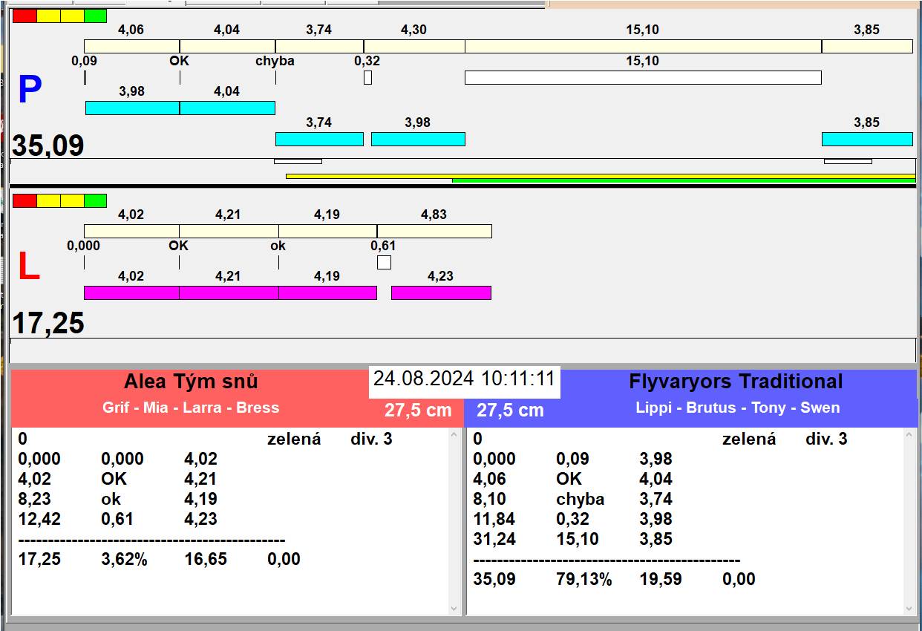922x631 pixels.
Task: Click the red start light in lane P
Action: click(24, 16)
